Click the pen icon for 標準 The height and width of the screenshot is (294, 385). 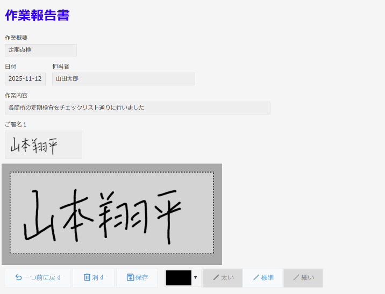coord(256,277)
